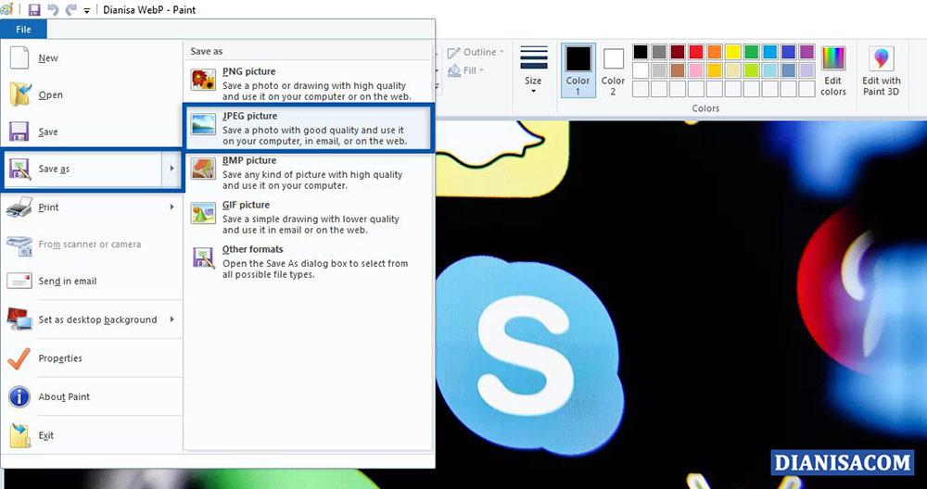Pick the purple color swatch
Viewport: 927px width, 489px height.
tap(806, 52)
